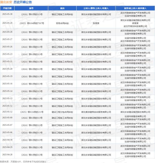The image size is (155, 163).
Task: Click defendant 修某某 in the table
Action: (135, 23)
